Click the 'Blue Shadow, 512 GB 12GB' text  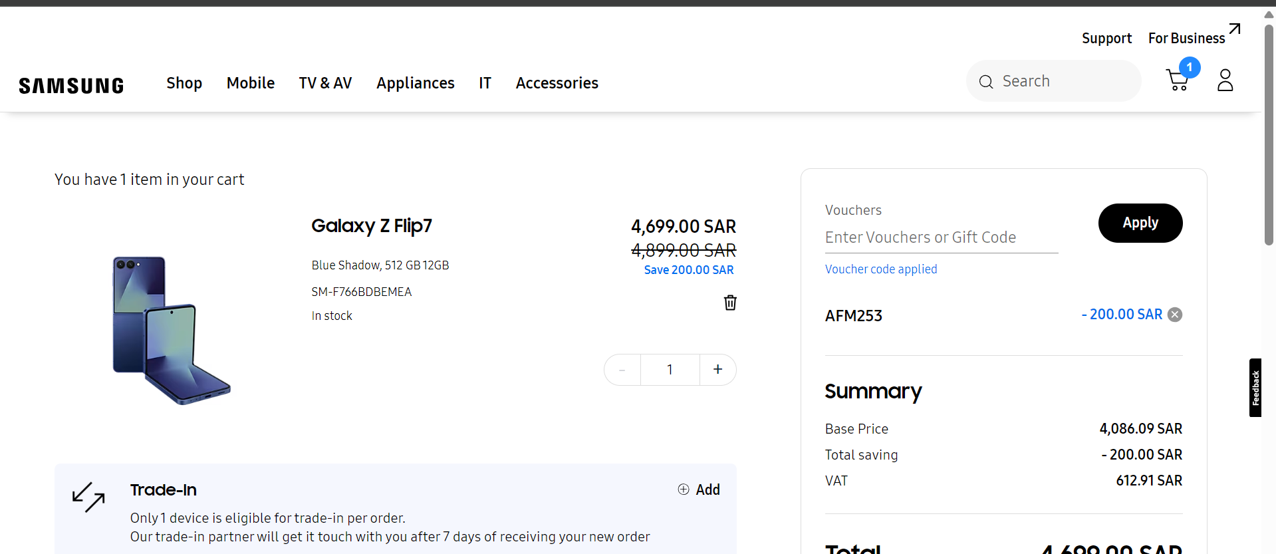(x=380, y=265)
